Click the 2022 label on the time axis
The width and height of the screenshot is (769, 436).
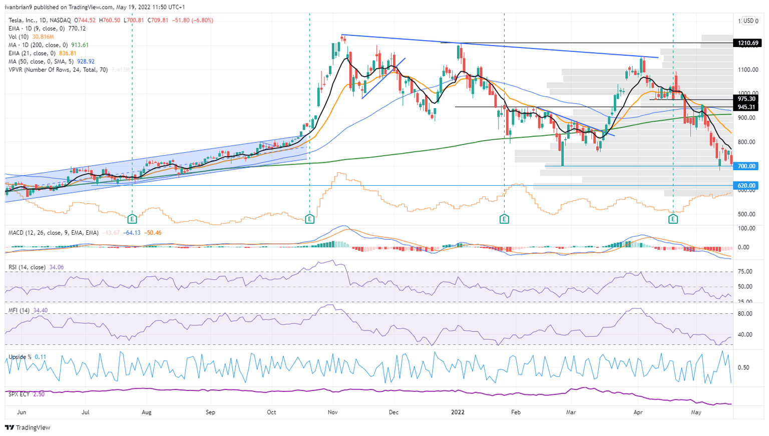[458, 412]
